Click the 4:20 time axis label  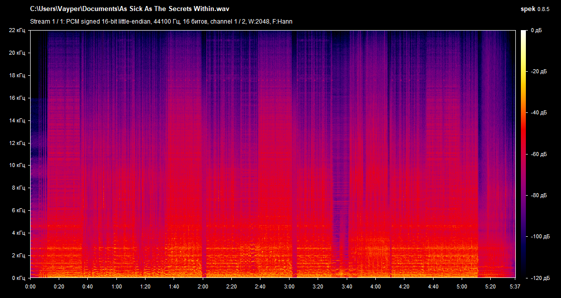tap(404, 287)
